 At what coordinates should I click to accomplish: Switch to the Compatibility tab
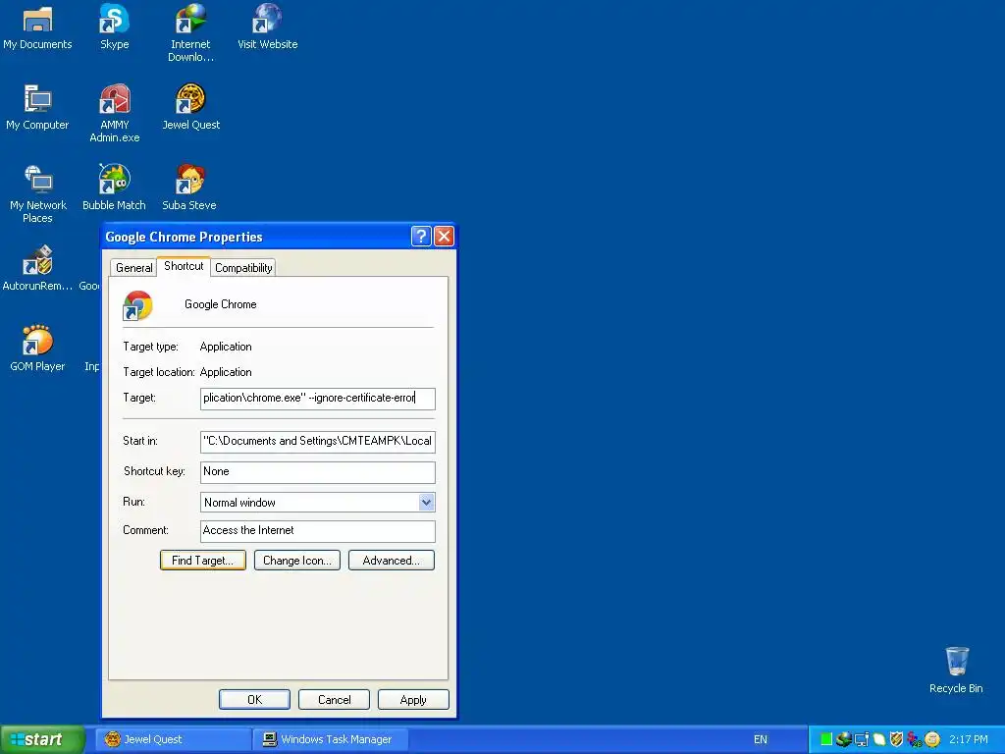click(x=243, y=268)
